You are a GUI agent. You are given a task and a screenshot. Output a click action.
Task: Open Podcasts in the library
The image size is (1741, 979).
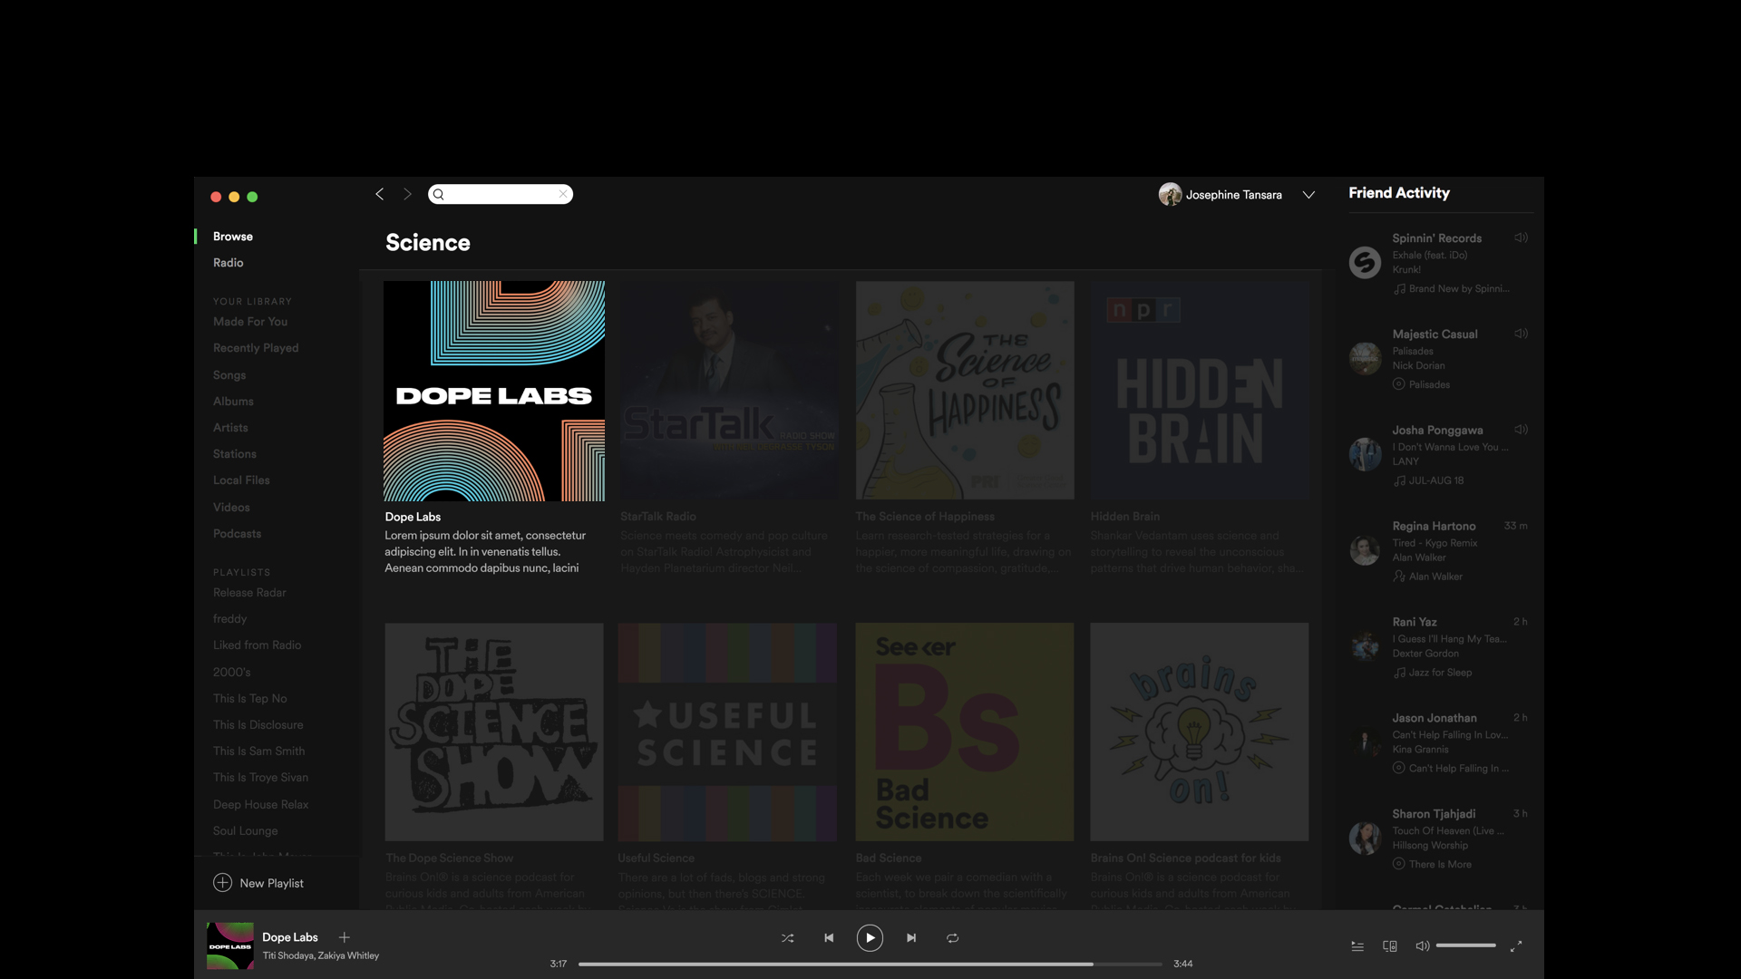(x=237, y=534)
